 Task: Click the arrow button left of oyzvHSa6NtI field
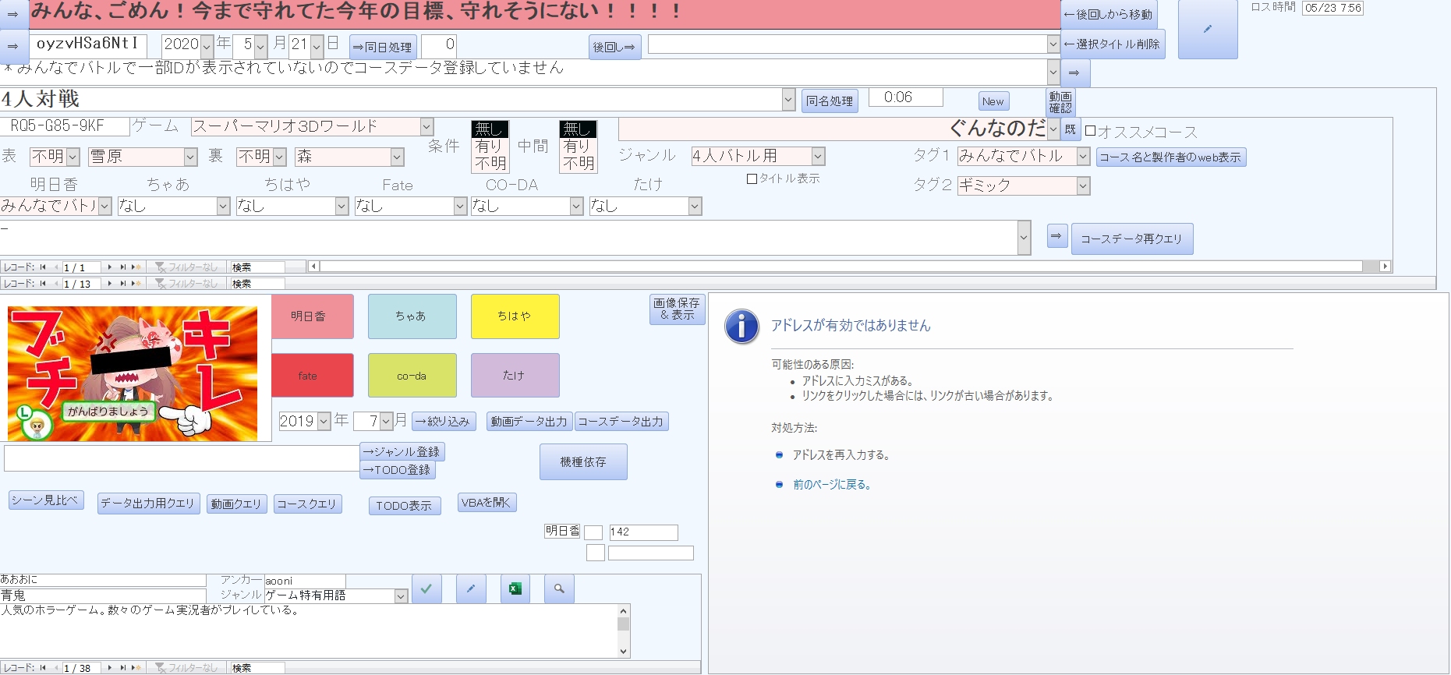(13, 46)
